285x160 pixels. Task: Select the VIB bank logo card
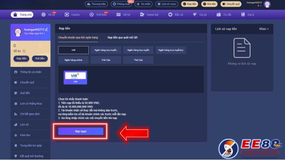75,77
